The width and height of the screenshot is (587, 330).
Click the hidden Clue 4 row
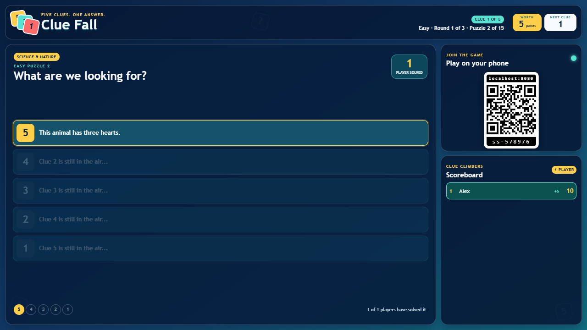pos(221,220)
